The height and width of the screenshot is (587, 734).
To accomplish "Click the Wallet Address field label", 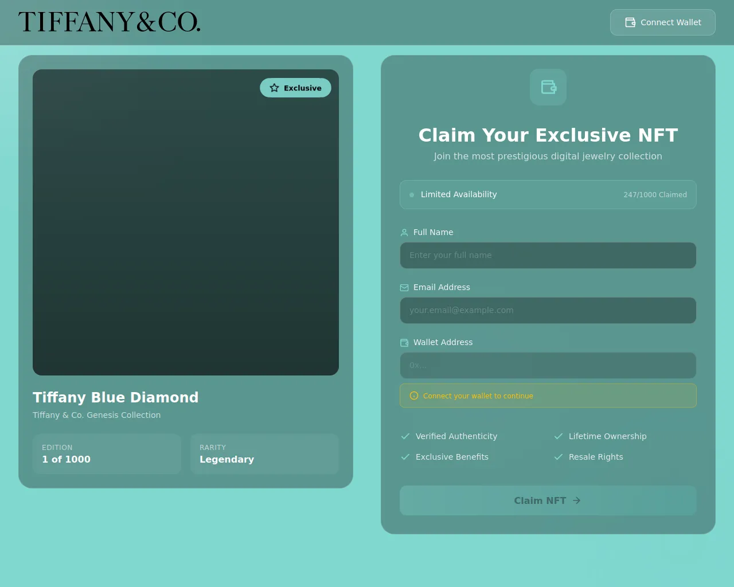I will (x=443, y=342).
